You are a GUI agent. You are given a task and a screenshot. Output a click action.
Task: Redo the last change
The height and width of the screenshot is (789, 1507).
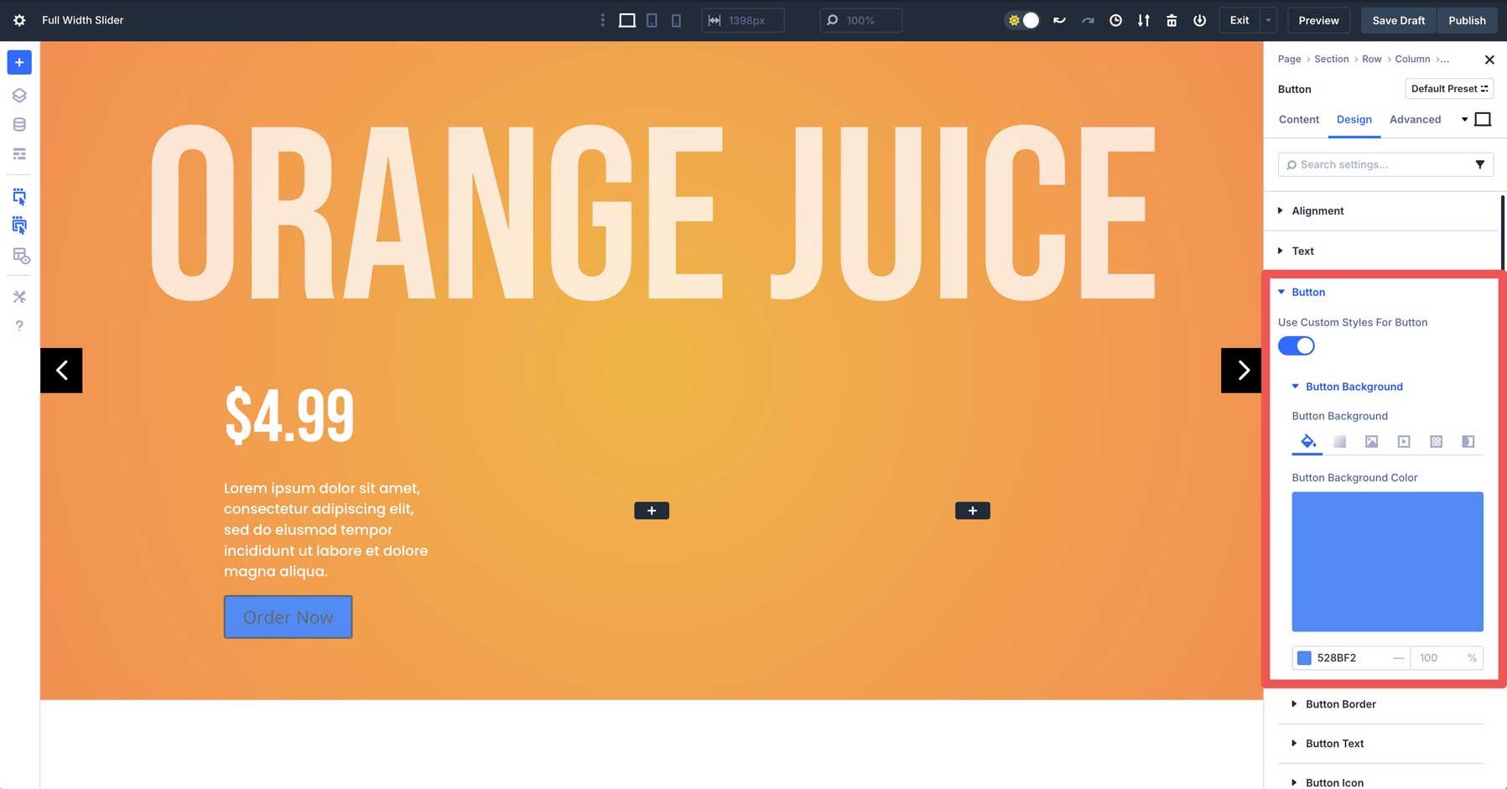(x=1088, y=20)
